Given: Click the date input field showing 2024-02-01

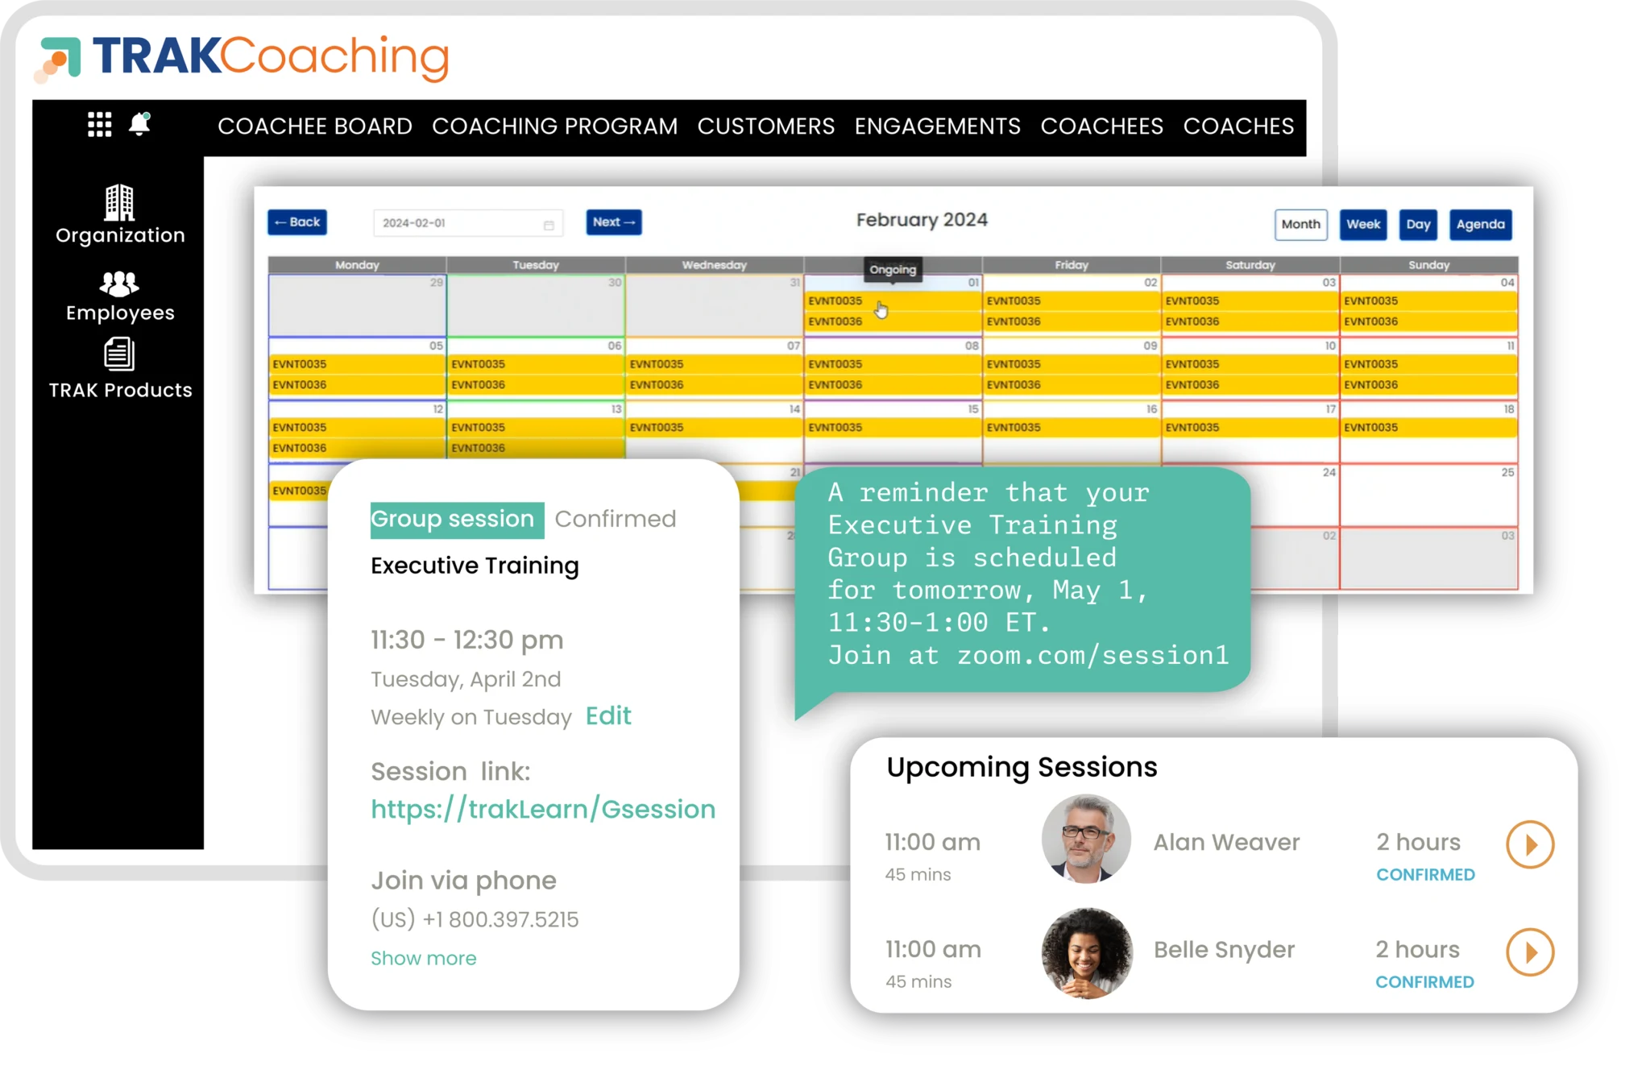Looking at the screenshot, I should point(463,222).
